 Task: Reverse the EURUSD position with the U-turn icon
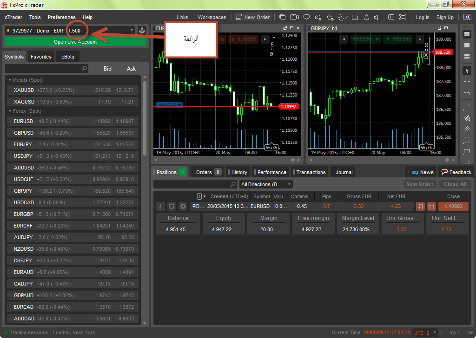coord(420,207)
